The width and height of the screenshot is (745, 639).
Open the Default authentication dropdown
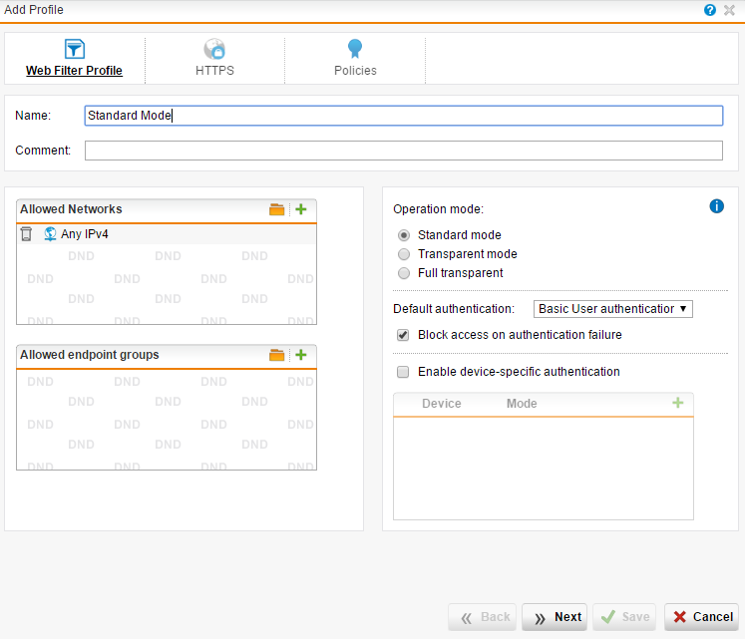coord(613,309)
